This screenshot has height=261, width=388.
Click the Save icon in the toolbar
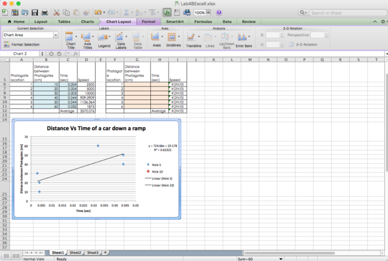(35, 12)
